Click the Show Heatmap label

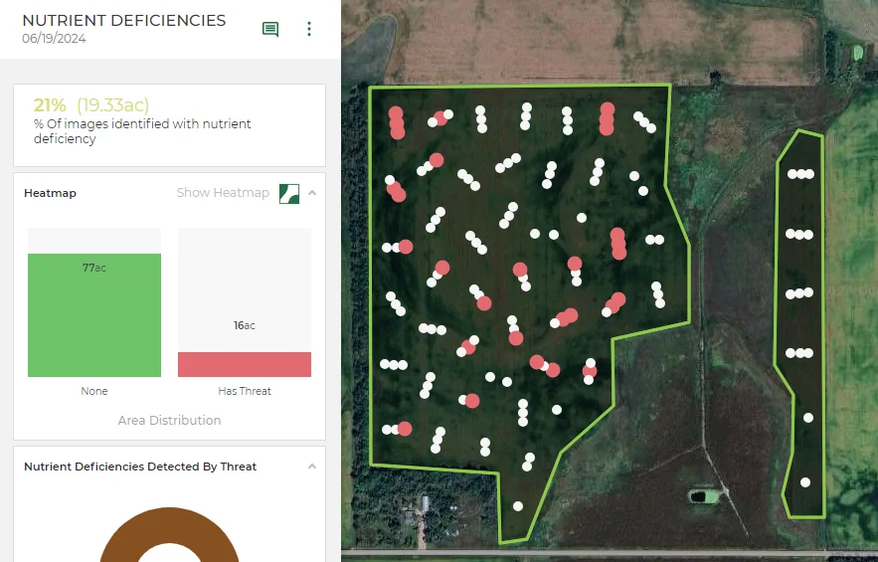point(223,193)
